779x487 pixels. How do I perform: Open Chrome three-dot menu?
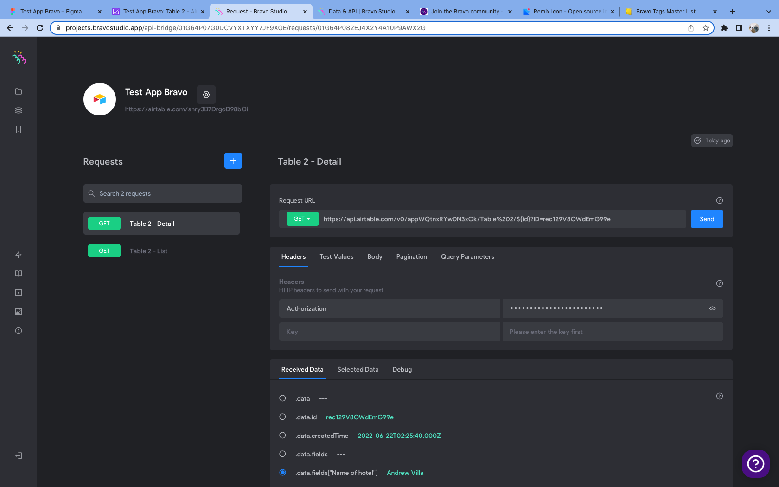point(769,28)
